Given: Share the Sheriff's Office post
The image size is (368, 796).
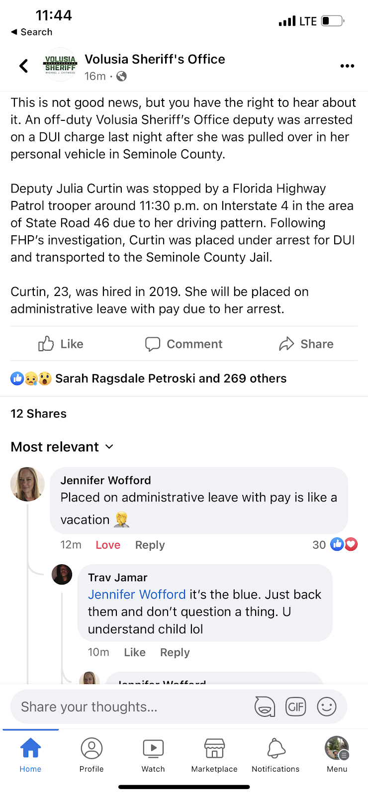Looking at the screenshot, I should click(x=306, y=344).
